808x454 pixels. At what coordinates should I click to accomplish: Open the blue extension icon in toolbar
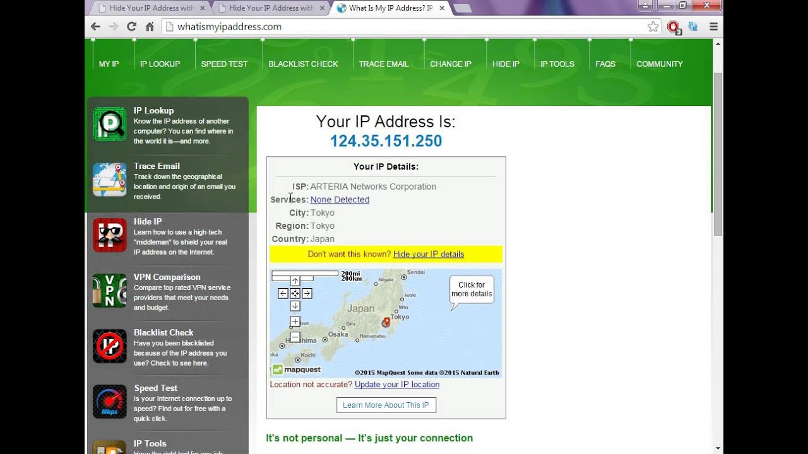coord(693,26)
